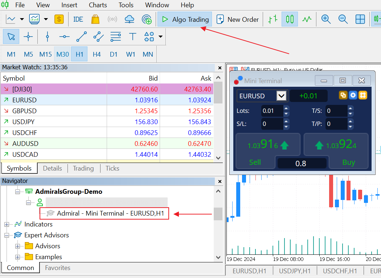The width and height of the screenshot is (381, 278).
Task: Select the trendline drawing tool
Action: [x=81, y=37]
